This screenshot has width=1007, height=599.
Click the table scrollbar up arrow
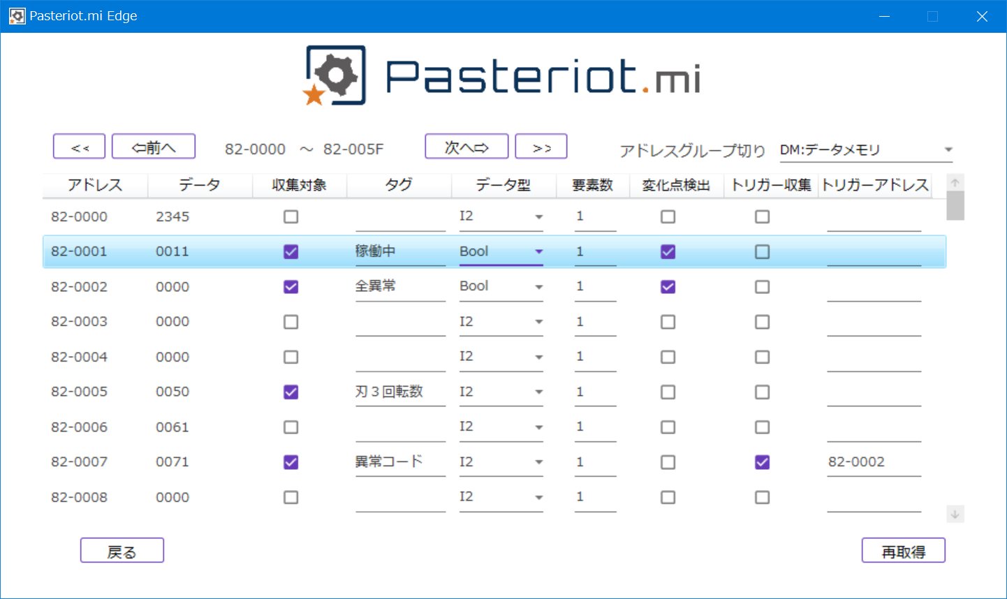tap(955, 182)
